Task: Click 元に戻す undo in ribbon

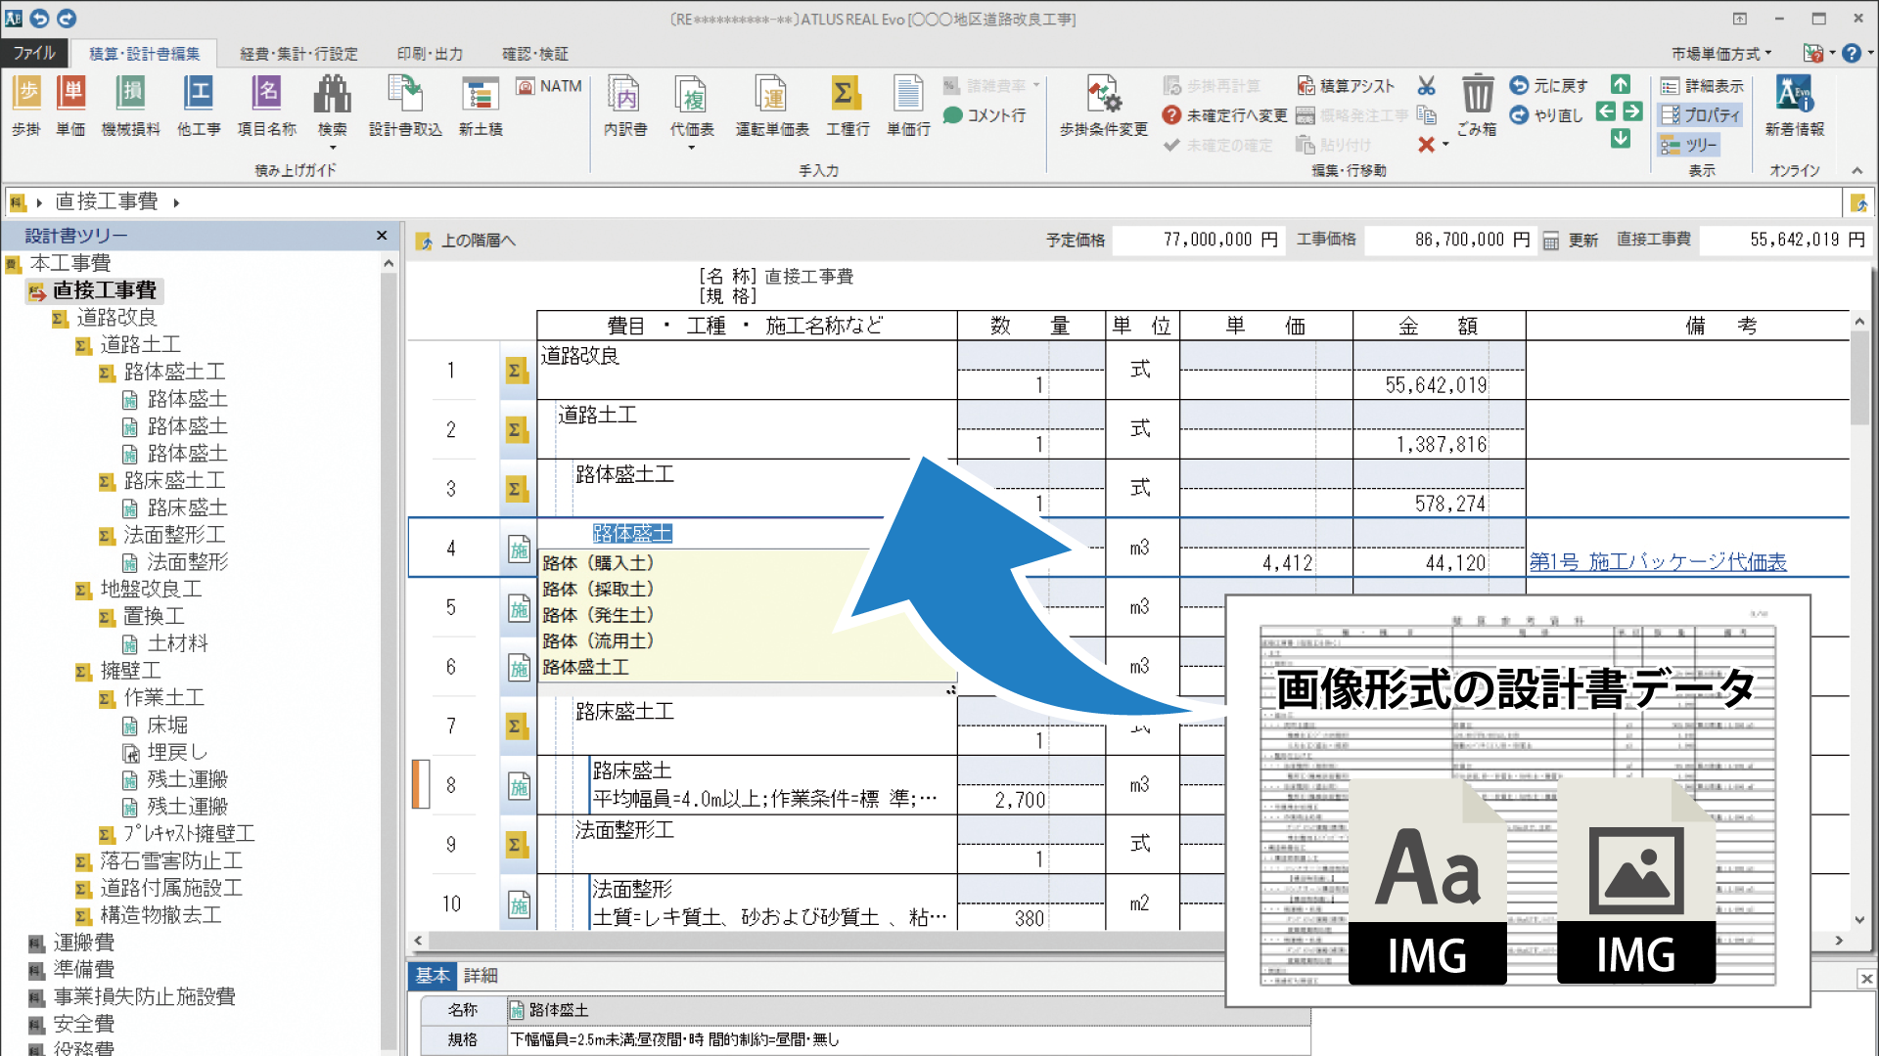Action: pos(1548,86)
